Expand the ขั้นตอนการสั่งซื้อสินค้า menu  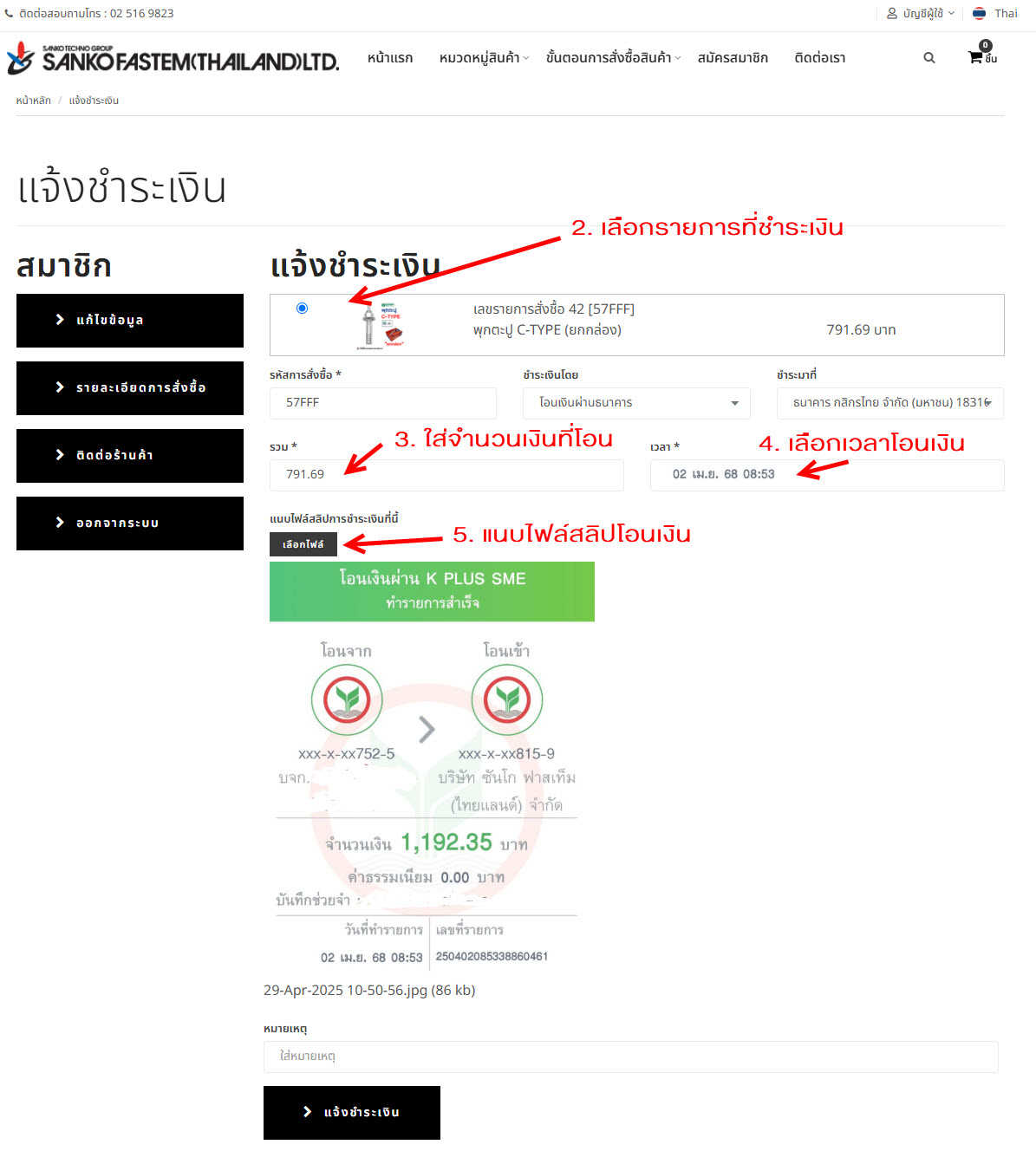coord(613,58)
